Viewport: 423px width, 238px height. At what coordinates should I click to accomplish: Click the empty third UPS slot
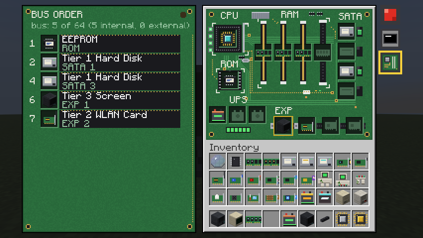(x=257, y=115)
